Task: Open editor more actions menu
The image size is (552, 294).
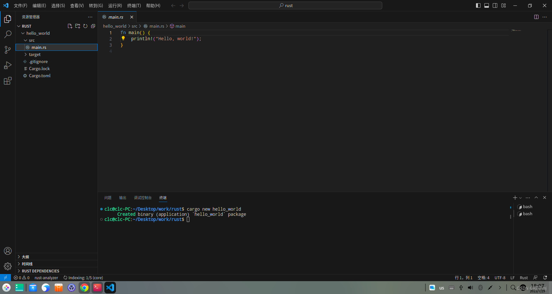Action: 545,17
